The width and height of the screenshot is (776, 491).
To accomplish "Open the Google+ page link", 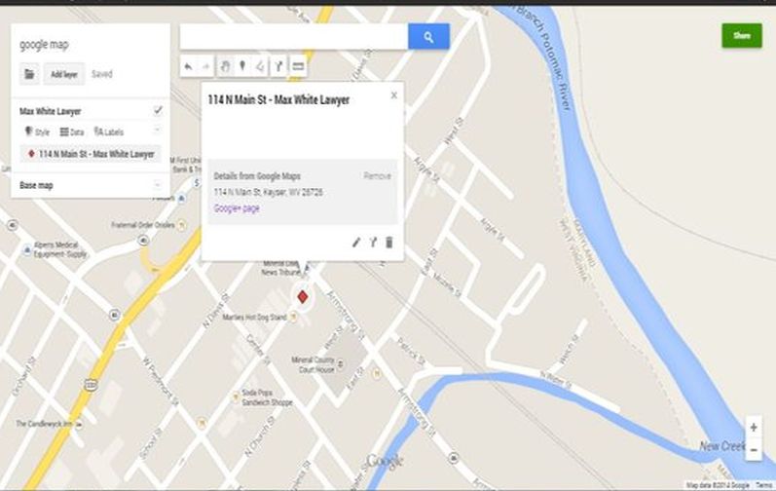I will (237, 208).
